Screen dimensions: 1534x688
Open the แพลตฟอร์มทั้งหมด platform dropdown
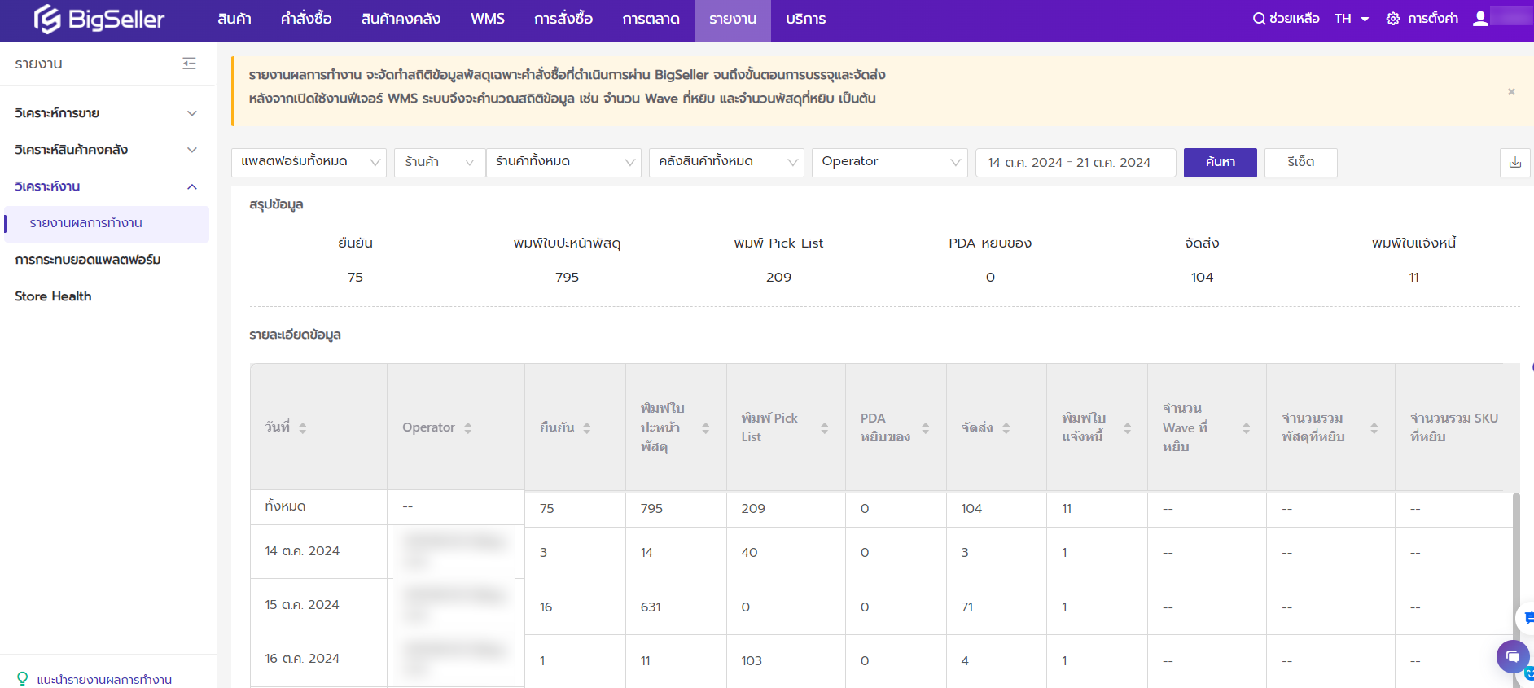tap(309, 162)
